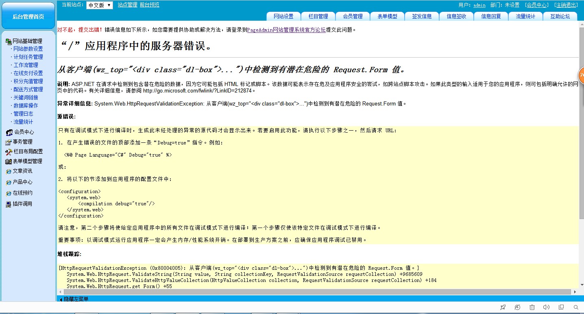Click the 表单模型管理 book icon
Image resolution: width=584 pixels, height=314 pixels.
(9, 161)
